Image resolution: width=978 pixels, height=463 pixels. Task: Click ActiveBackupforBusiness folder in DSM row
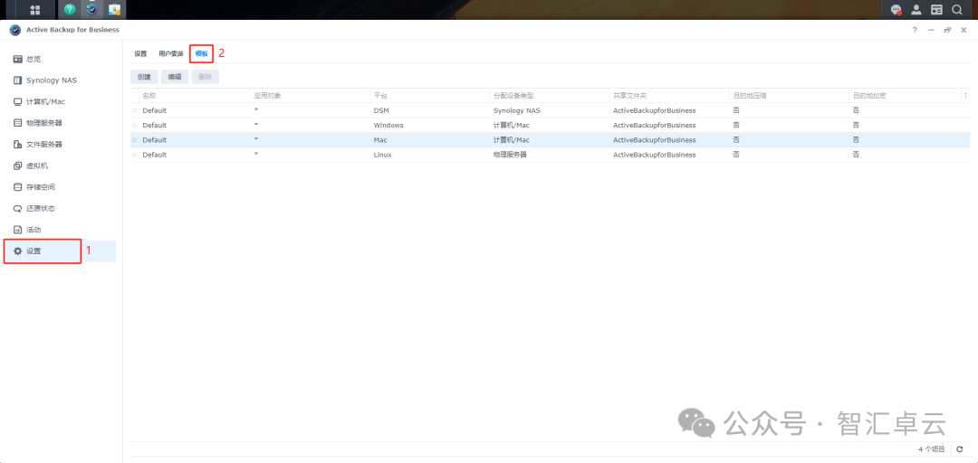655,110
